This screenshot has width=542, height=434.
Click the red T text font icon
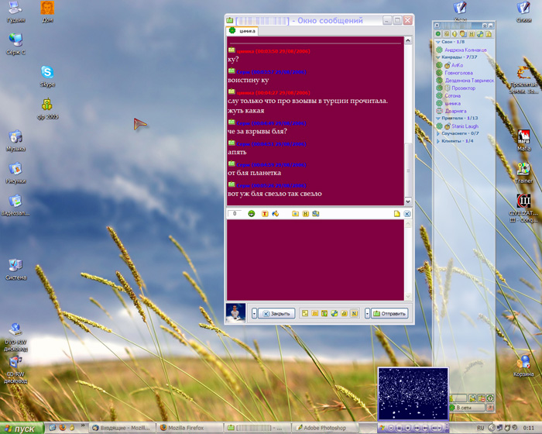click(x=265, y=213)
